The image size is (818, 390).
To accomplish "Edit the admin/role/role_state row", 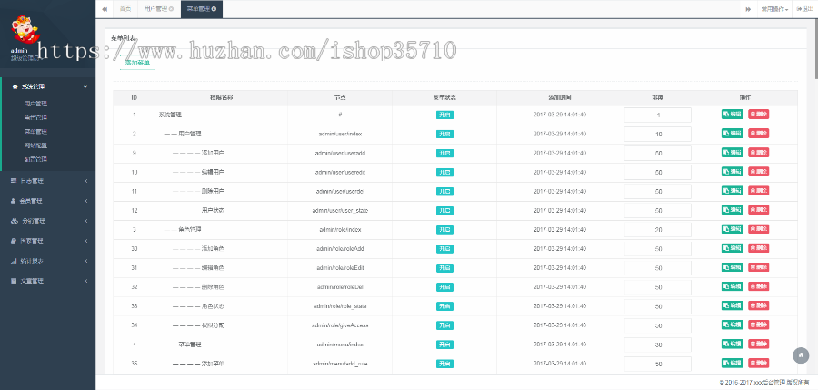I will 733,305.
